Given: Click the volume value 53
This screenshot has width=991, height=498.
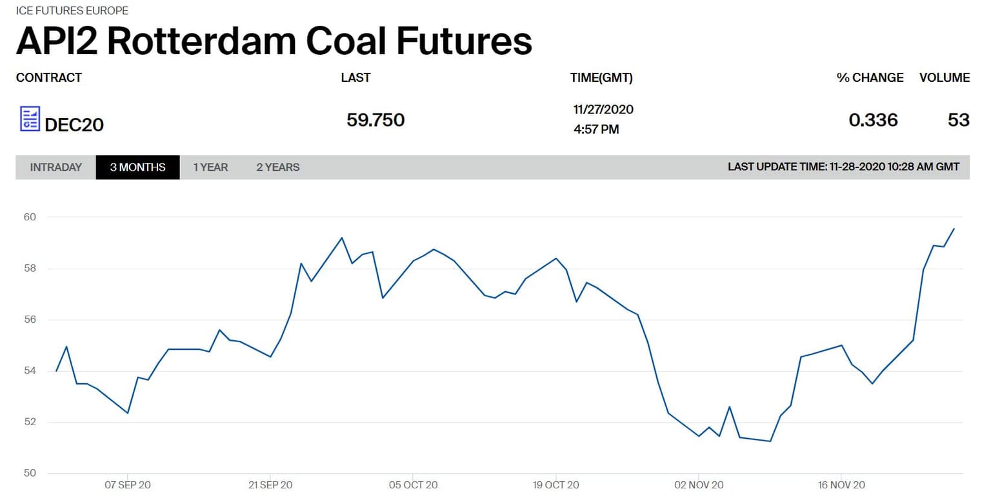Looking at the screenshot, I should 958,120.
